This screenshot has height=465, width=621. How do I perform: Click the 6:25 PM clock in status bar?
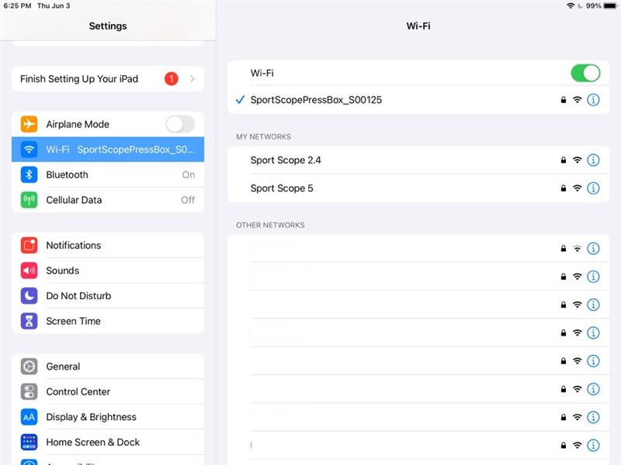tap(17, 5)
